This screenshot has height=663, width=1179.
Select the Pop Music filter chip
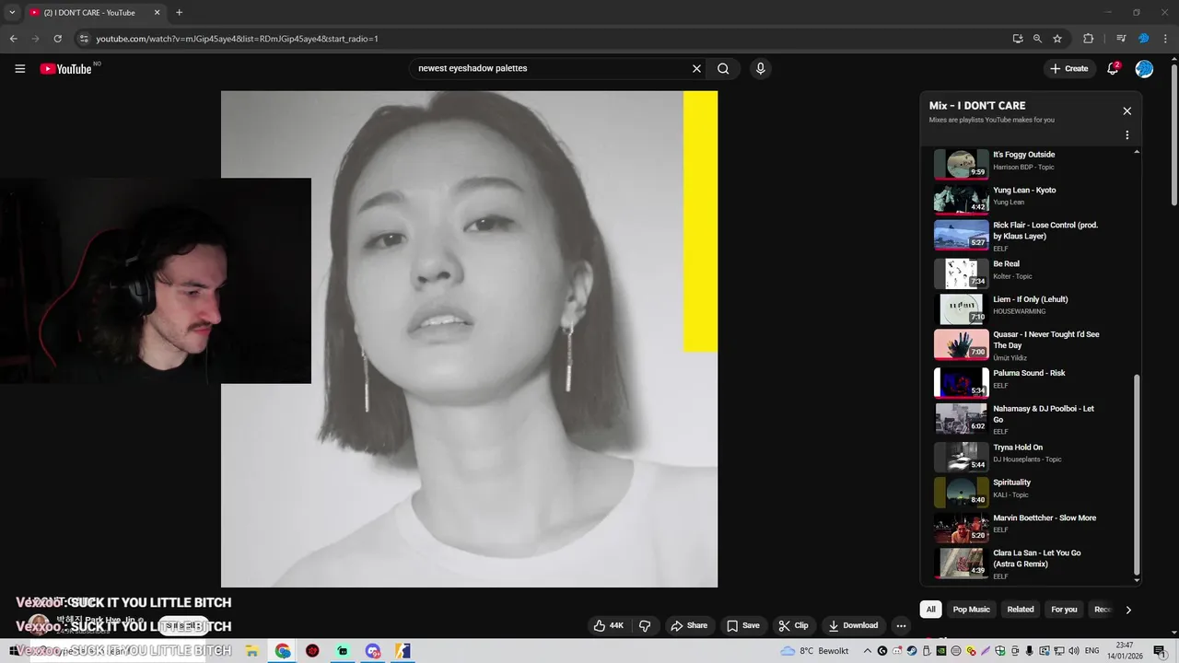(x=971, y=610)
